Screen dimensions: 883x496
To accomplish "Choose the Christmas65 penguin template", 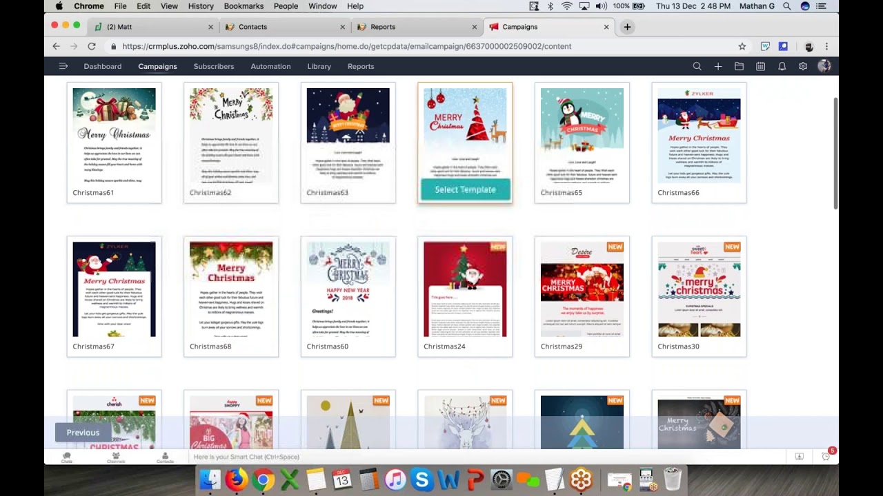I will (582, 143).
